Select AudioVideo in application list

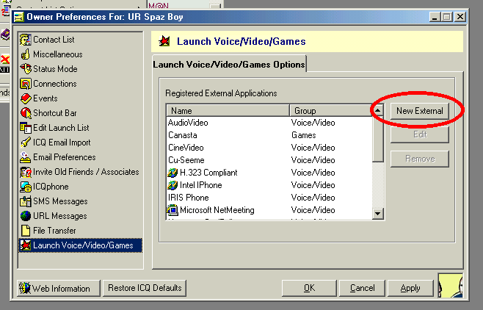188,123
